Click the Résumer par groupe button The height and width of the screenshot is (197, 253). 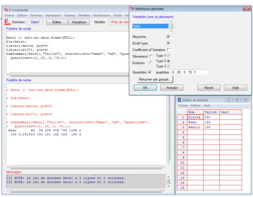point(155,79)
